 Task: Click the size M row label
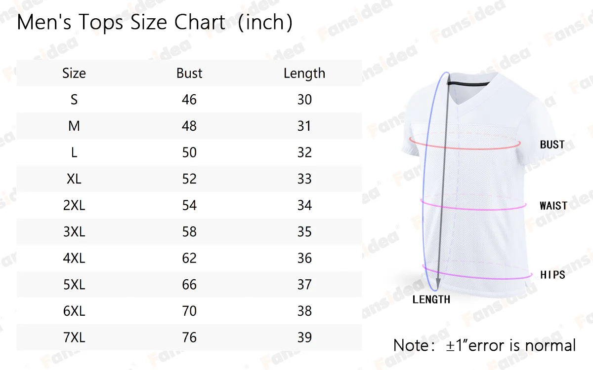pos(74,126)
